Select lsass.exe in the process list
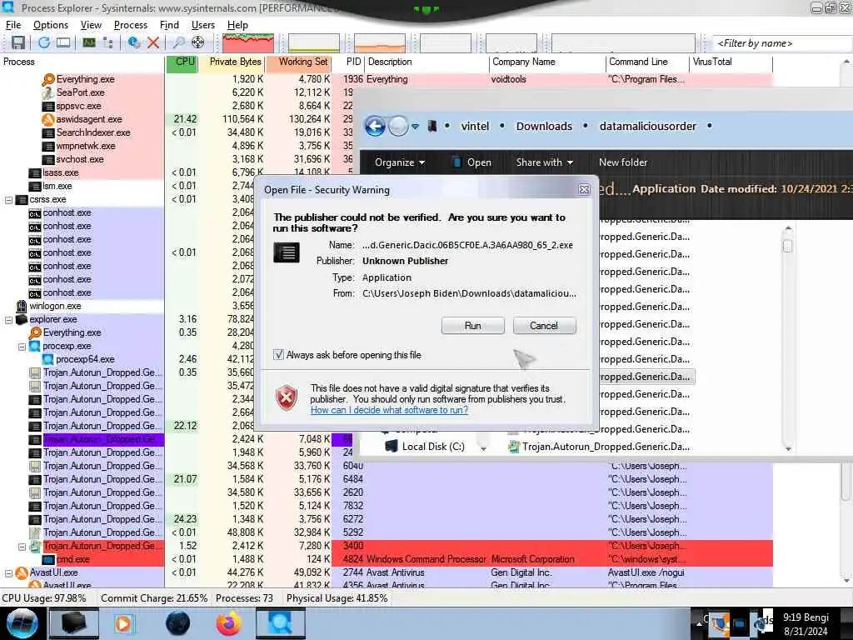 [x=61, y=172]
